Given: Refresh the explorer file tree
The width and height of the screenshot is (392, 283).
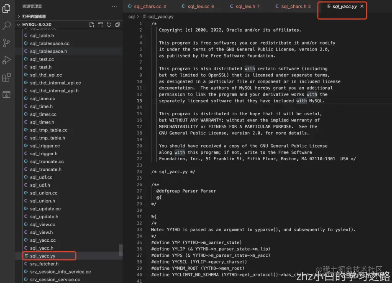Looking at the screenshot, I should pos(109,25).
